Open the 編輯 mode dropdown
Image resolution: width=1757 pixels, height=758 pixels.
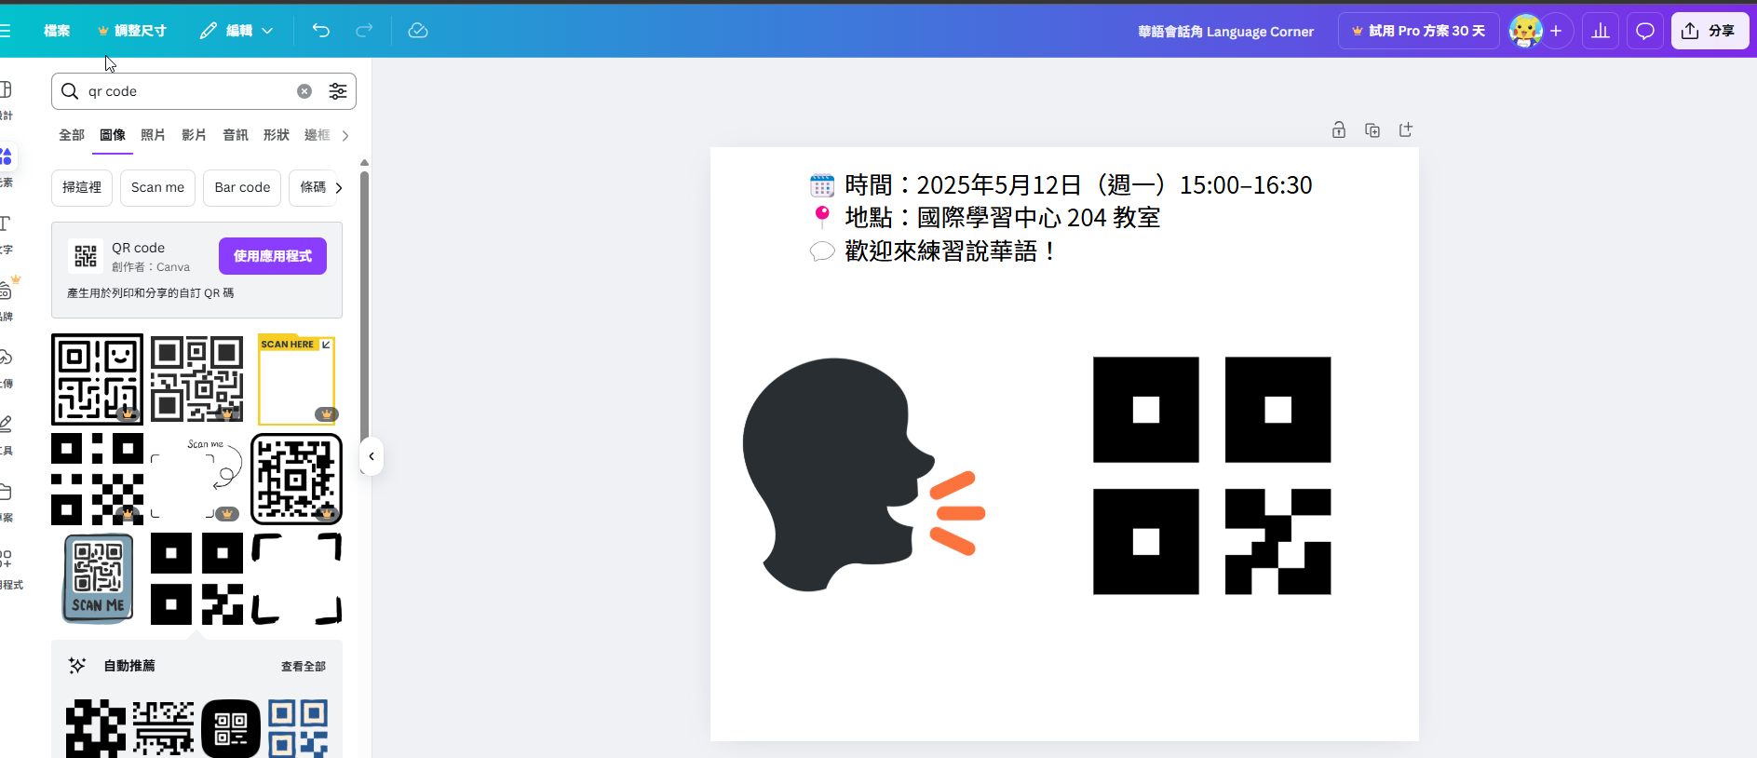pyautogui.click(x=237, y=31)
